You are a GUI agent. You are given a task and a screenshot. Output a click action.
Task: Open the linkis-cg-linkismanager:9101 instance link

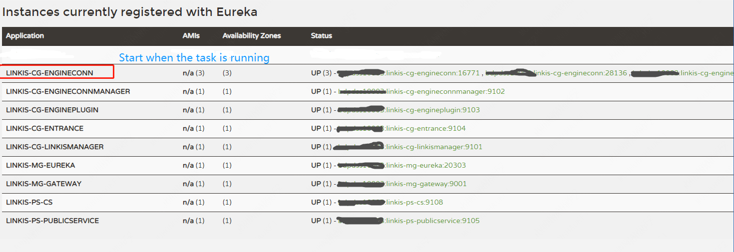(433, 147)
